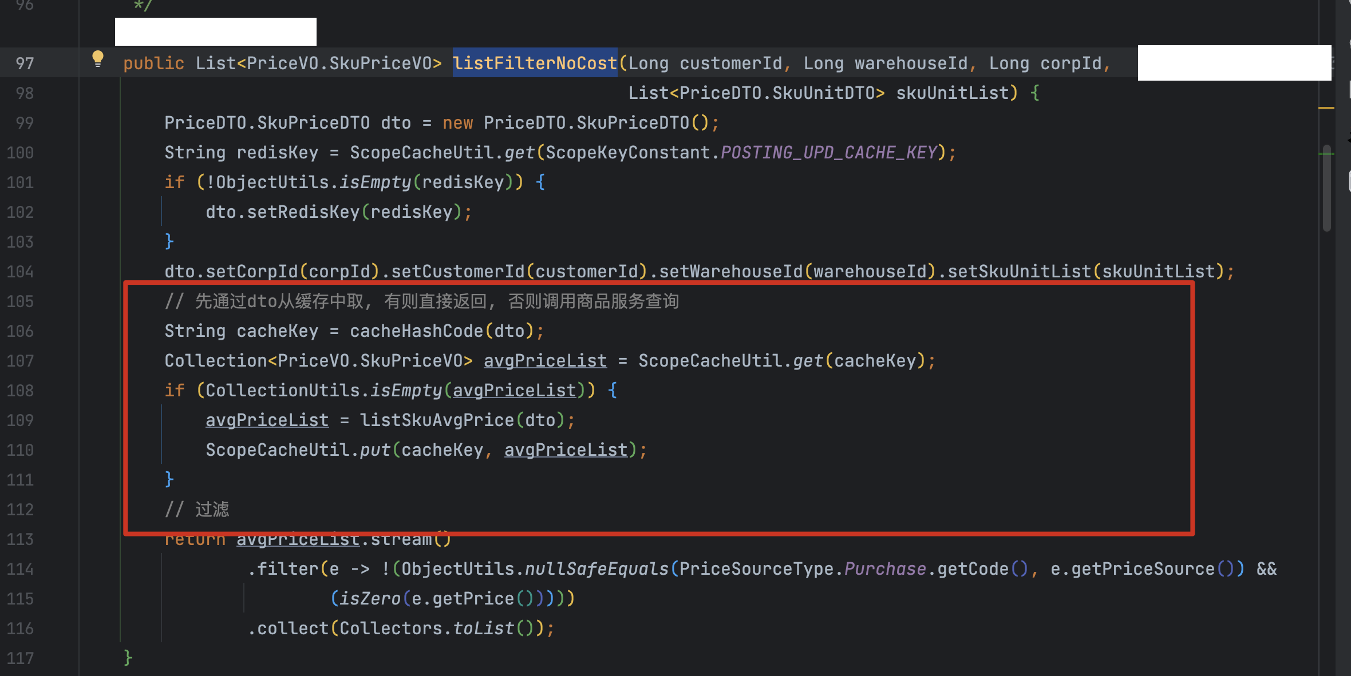Click the yellow lightbulb quick-fix icon
This screenshot has width=1351, height=676.
[98, 58]
